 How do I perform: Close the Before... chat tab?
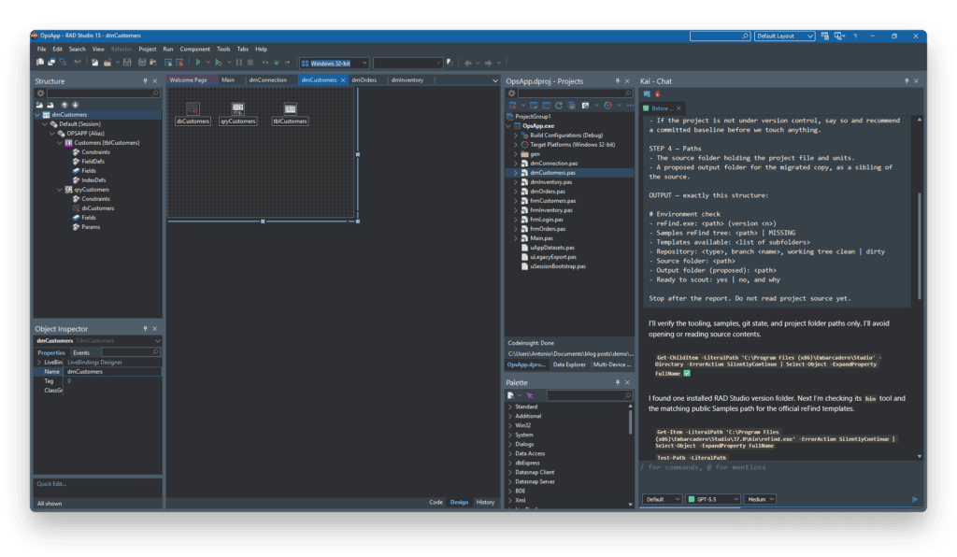(x=678, y=108)
